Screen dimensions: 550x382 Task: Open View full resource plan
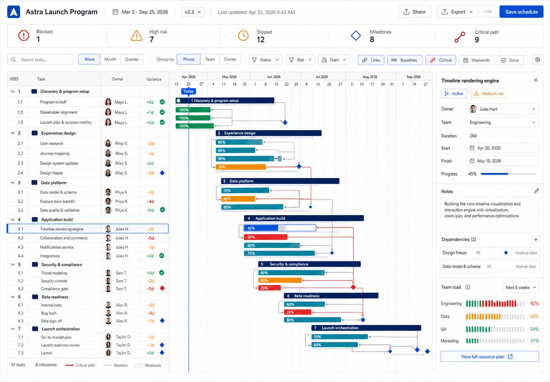click(x=489, y=356)
